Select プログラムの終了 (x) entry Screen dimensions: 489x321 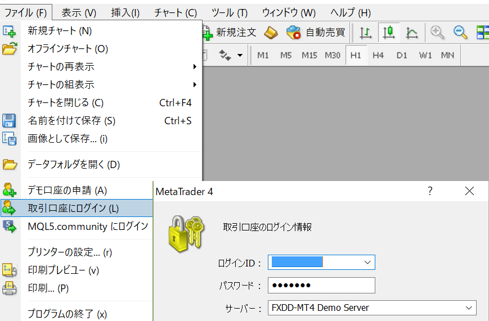coord(77,313)
